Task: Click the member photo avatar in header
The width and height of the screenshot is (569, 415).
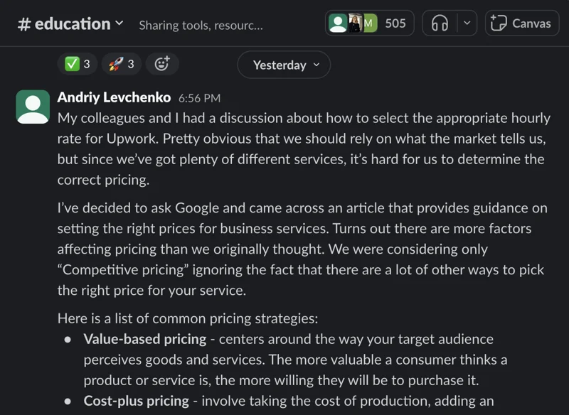Action: [355, 23]
